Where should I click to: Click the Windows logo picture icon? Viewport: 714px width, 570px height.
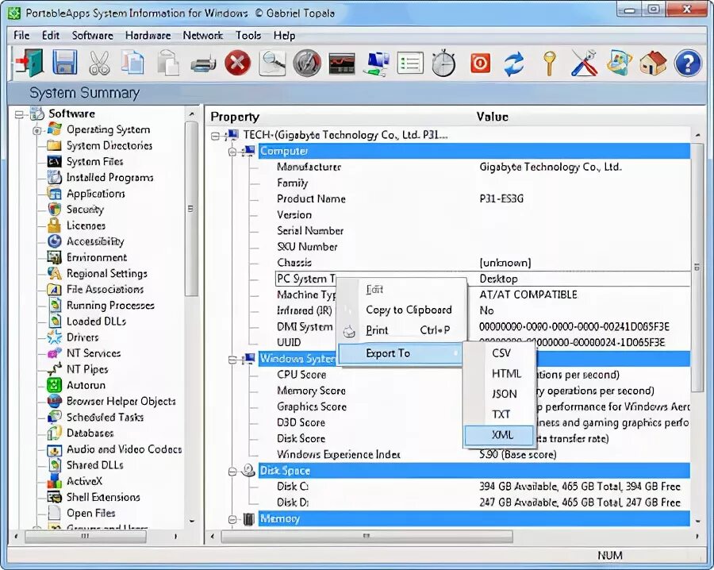(620, 63)
